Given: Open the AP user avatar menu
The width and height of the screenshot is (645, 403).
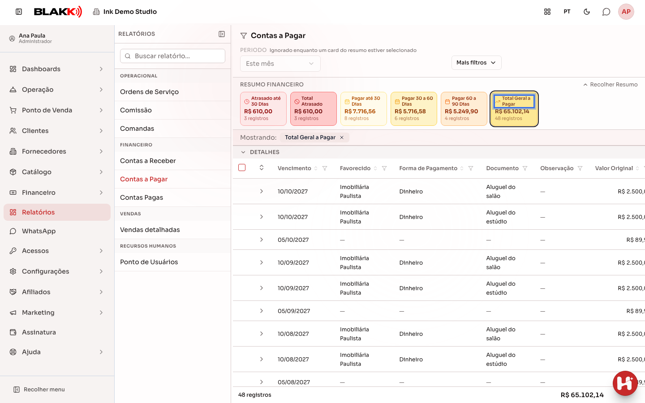Looking at the screenshot, I should pos(626,12).
